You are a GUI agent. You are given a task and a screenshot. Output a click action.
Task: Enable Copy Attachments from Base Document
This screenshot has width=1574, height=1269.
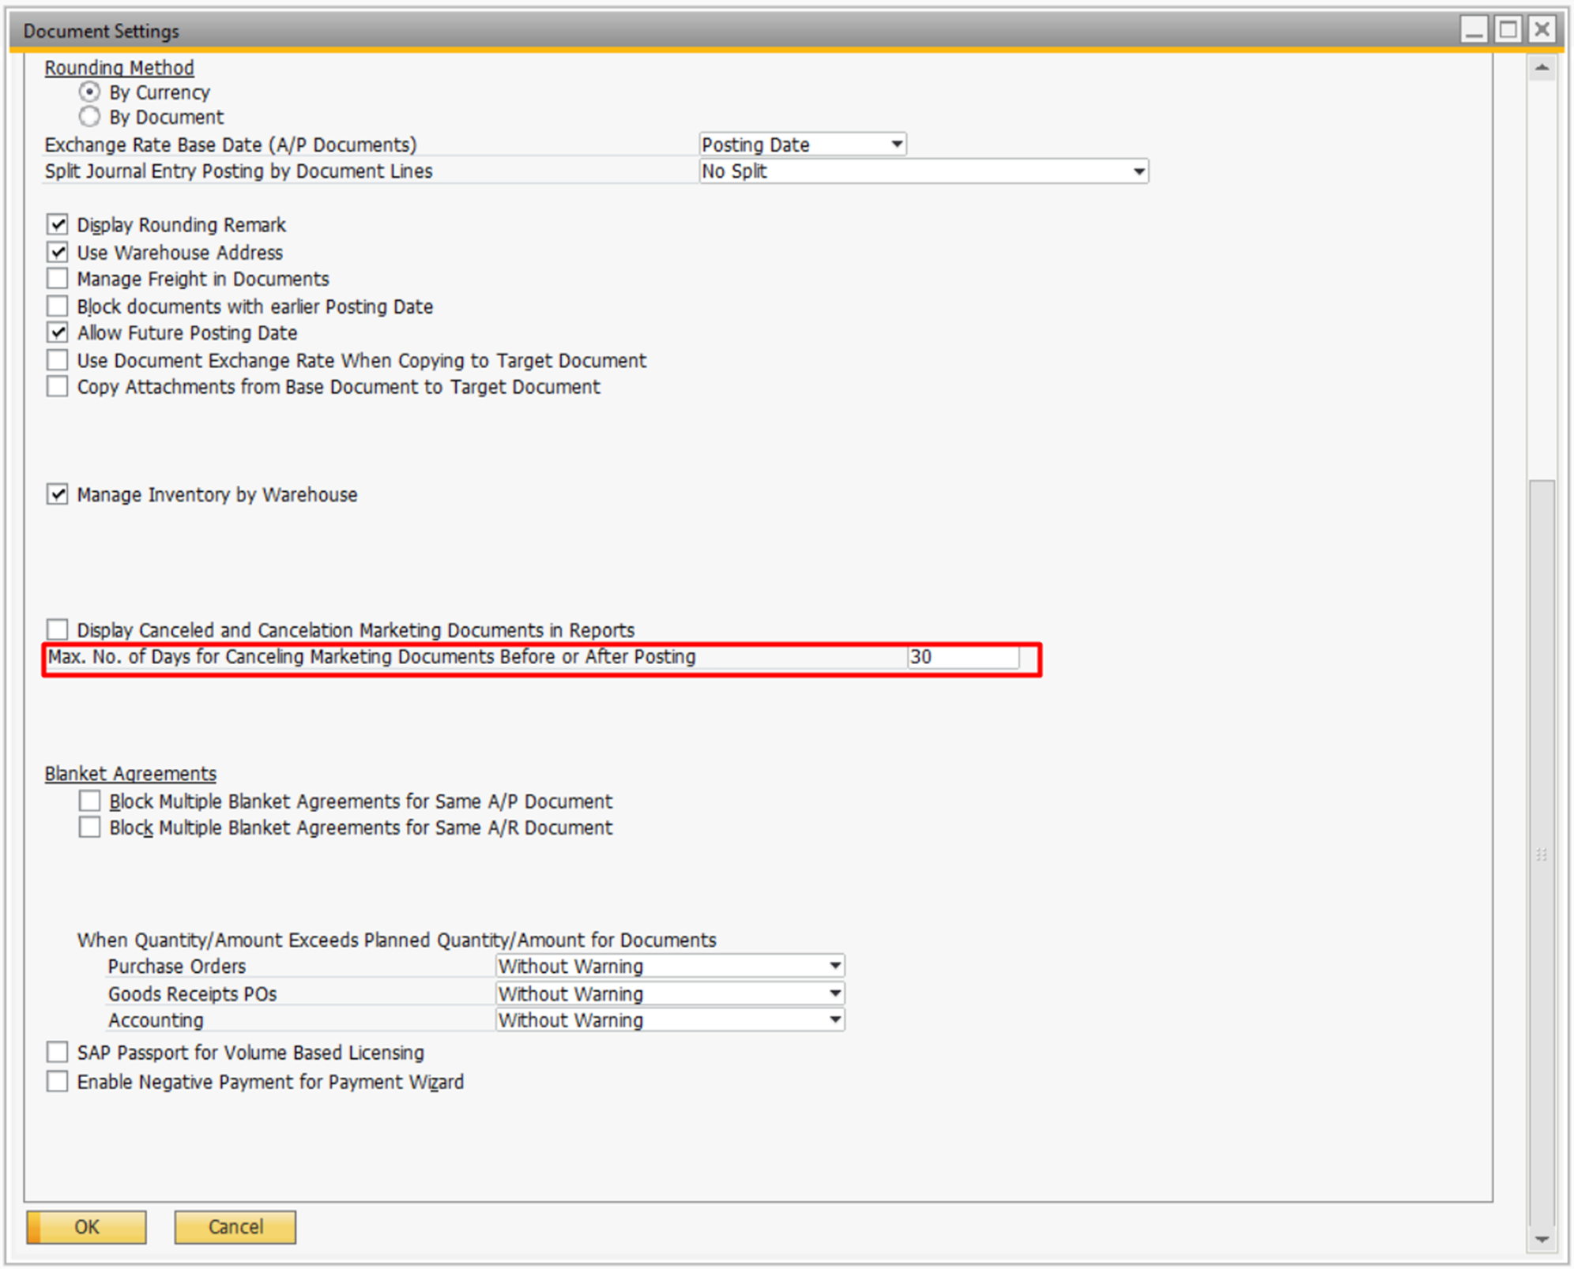coord(58,387)
